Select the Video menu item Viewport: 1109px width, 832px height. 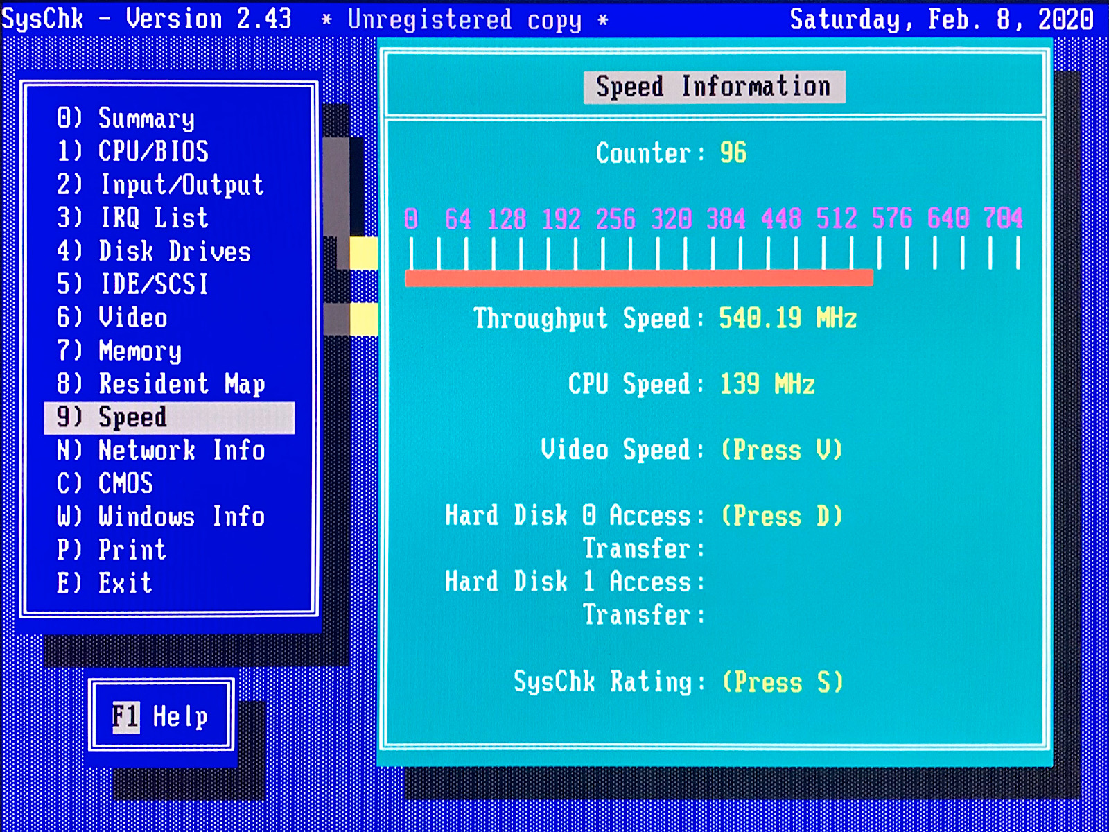112,318
